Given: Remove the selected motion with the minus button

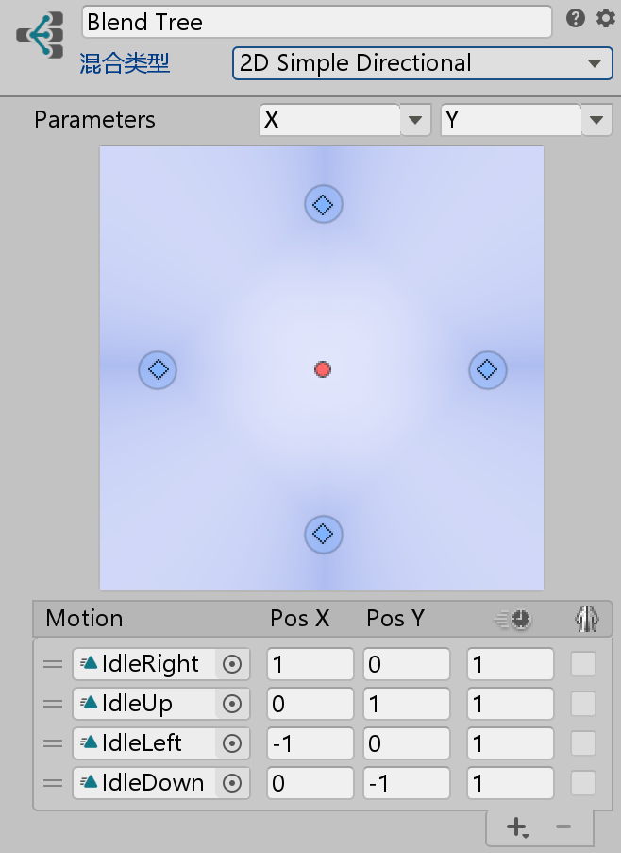Looking at the screenshot, I should (563, 827).
